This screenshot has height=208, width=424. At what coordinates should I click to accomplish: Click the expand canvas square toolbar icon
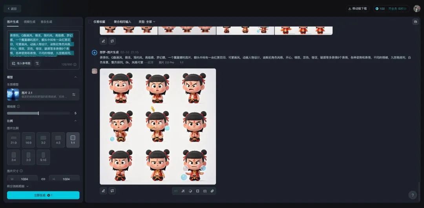click(197, 191)
